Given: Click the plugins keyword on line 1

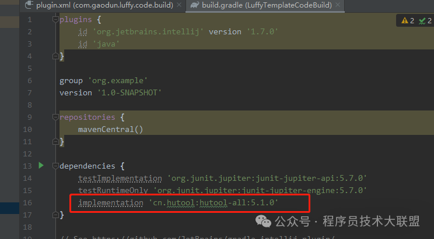Looking at the screenshot, I should coord(76,20).
